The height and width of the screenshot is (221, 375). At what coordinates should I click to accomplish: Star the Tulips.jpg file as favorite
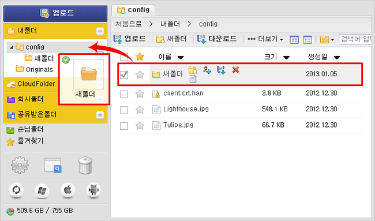[x=140, y=125]
